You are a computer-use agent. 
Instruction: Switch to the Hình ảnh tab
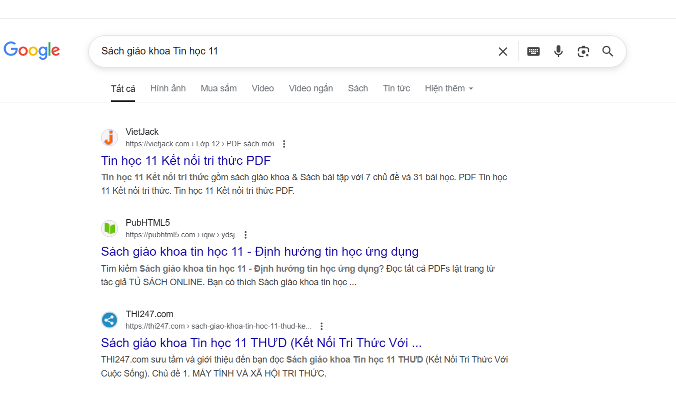pos(168,88)
